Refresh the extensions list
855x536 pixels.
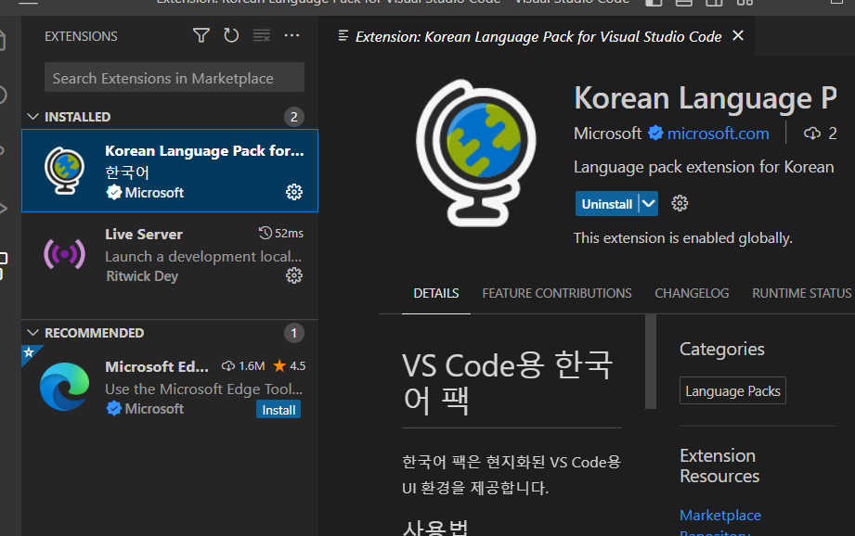pyautogui.click(x=231, y=36)
